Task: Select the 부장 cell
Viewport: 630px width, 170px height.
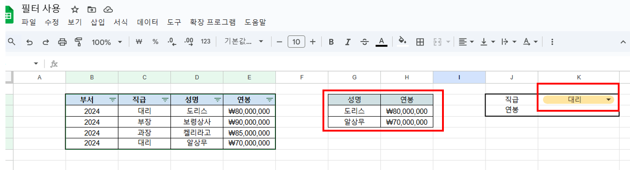Action: (144, 122)
